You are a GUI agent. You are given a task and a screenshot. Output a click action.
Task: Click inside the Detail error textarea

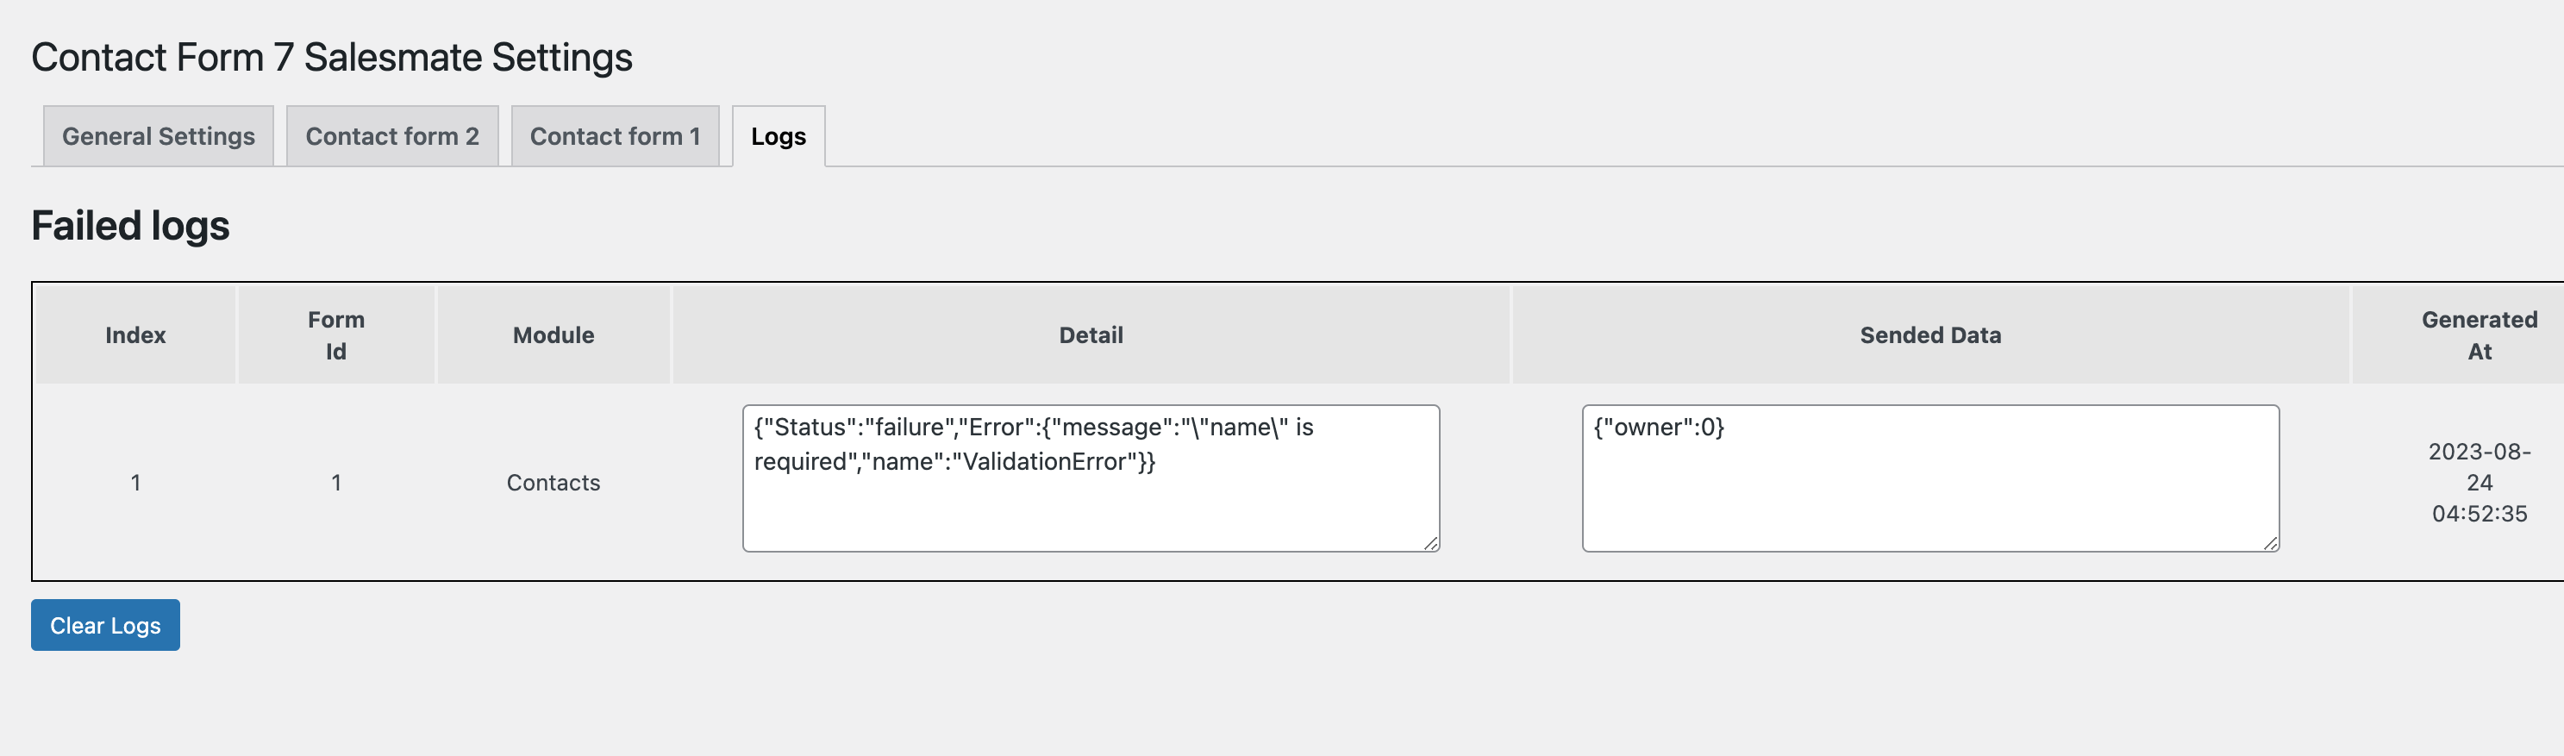pyautogui.click(x=1091, y=478)
